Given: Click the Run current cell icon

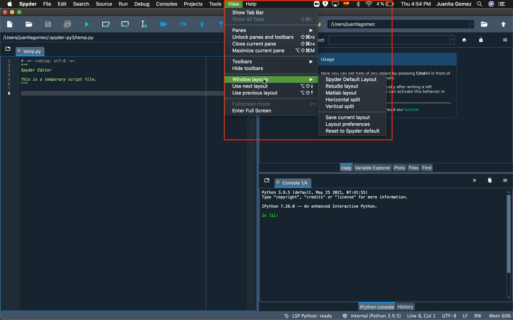Looking at the screenshot, I should click(106, 24).
